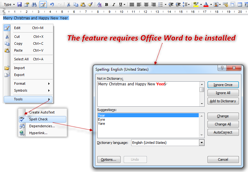Click the Paste clipboard toolbar icon
The width and height of the screenshot is (248, 172).
(x=83, y=4)
